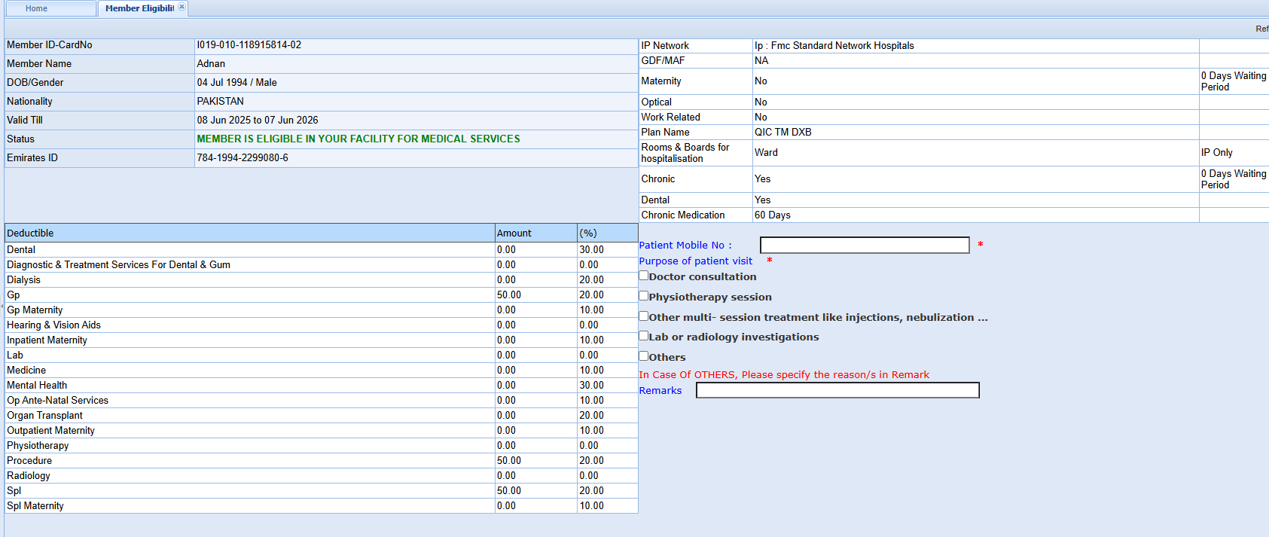Screen dimensions: 1269x537
Task: Click the (%) column header
Action: pyautogui.click(x=588, y=233)
